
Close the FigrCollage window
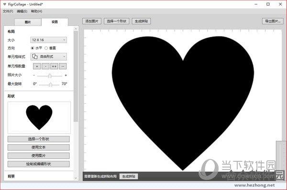pyautogui.click(x=280, y=4)
